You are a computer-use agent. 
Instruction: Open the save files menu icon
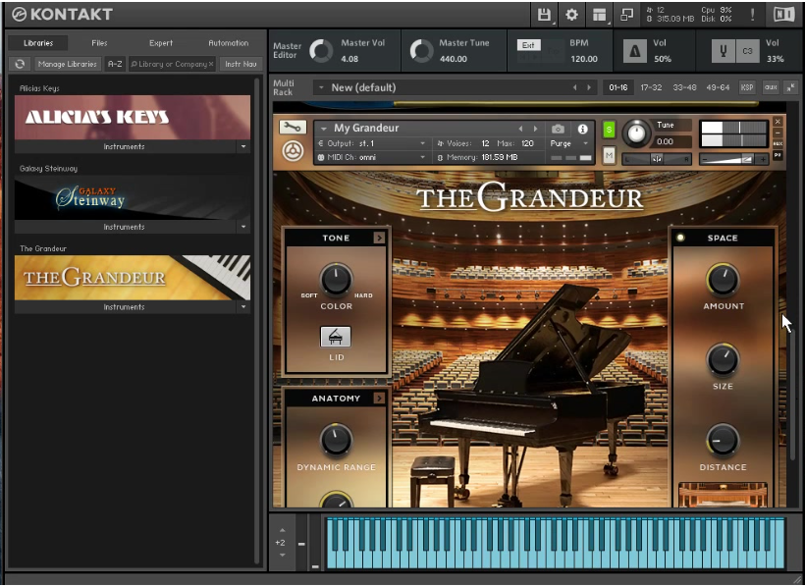click(543, 15)
